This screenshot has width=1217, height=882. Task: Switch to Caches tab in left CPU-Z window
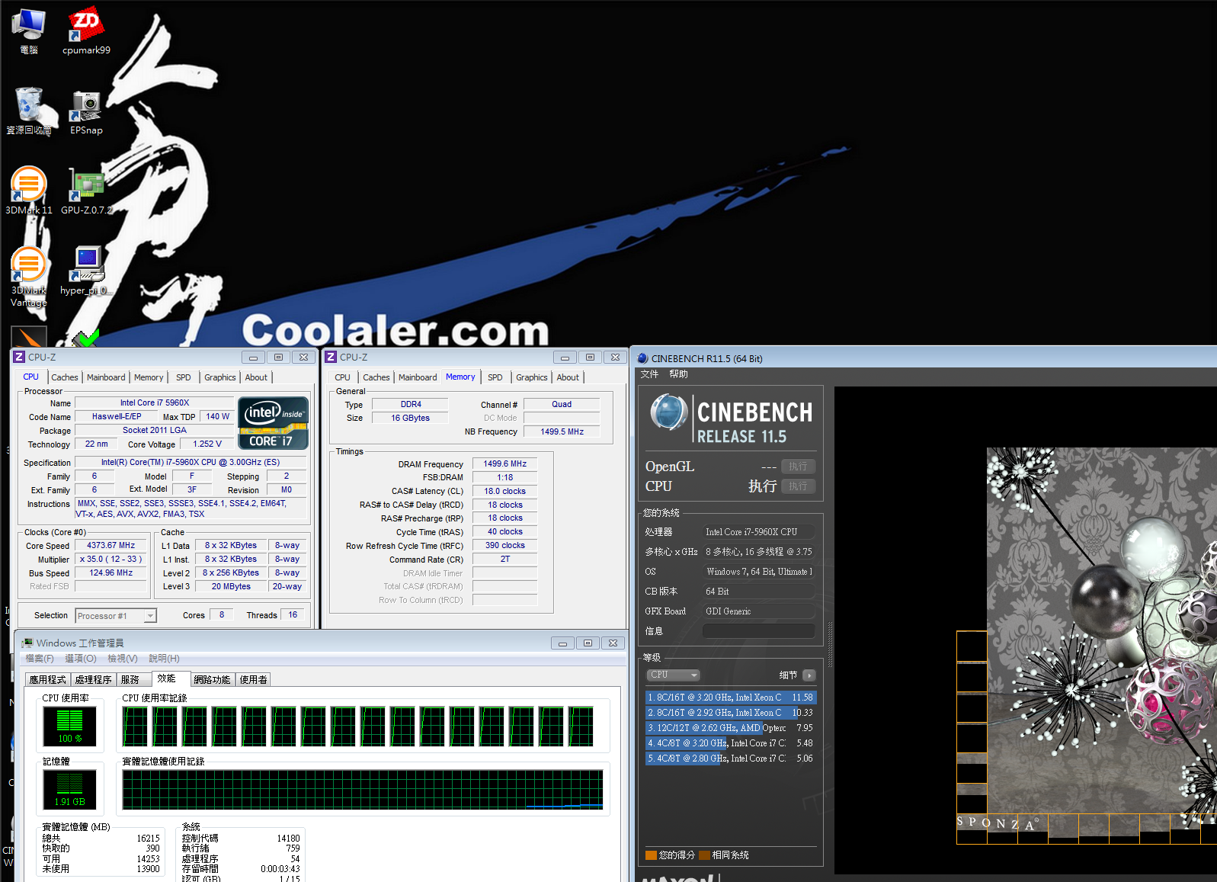65,377
